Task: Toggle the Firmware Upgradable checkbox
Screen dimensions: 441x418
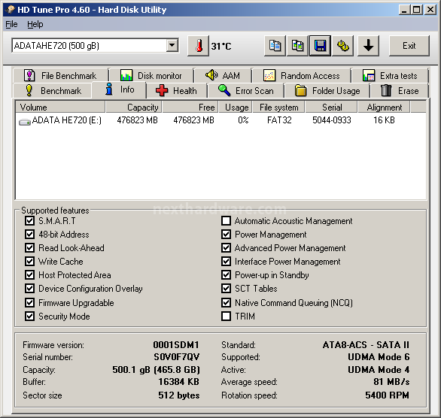Action: click(x=29, y=302)
